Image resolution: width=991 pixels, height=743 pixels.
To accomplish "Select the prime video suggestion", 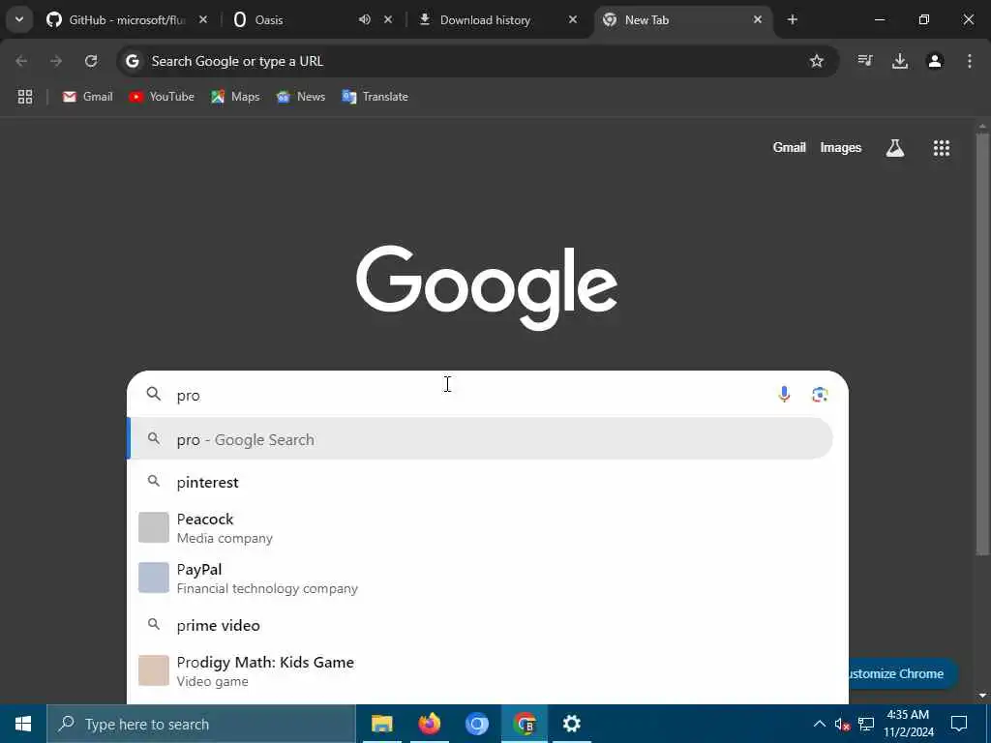I will 480,625.
